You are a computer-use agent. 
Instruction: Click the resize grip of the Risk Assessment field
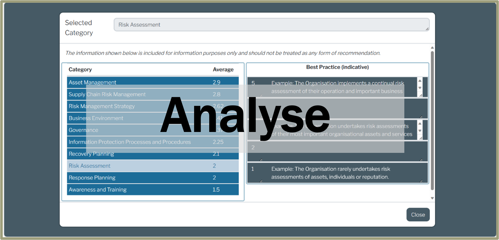click(x=427, y=29)
